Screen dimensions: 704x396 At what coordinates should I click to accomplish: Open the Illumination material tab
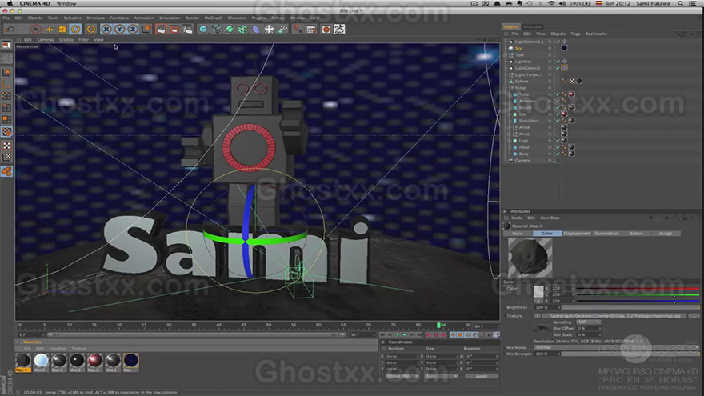[x=606, y=234]
